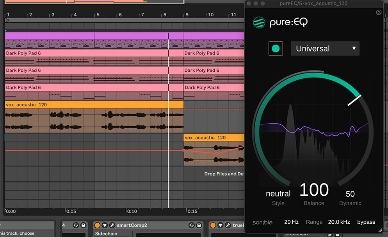Open trueBalance plugin window with wrench icon
Viewport: 388px width, 237px height.
coord(228,225)
